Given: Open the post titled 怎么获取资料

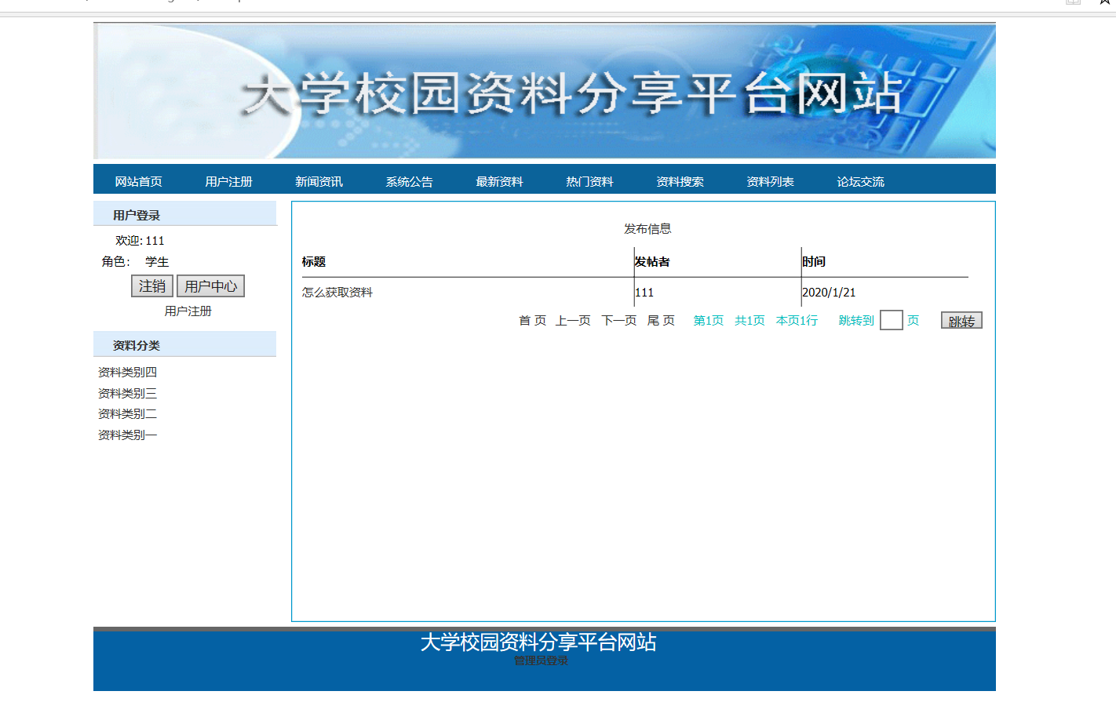Looking at the screenshot, I should pos(337,293).
